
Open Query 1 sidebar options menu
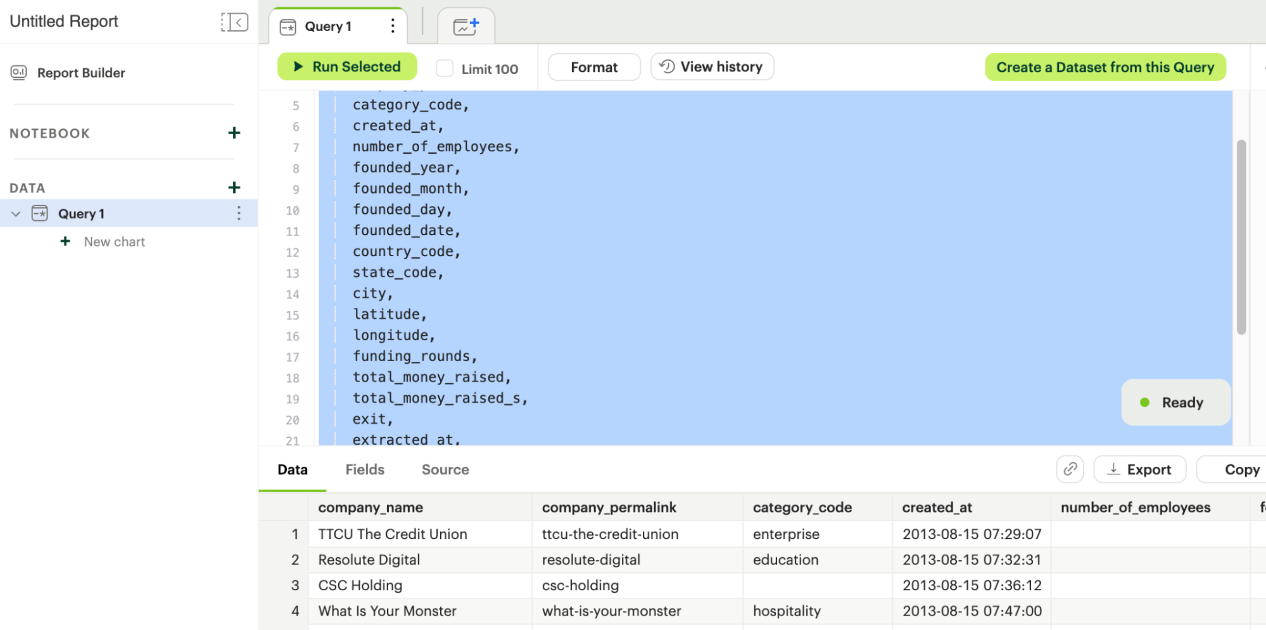pos(239,213)
